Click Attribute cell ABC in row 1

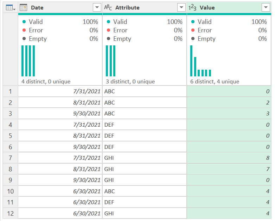coord(145,91)
